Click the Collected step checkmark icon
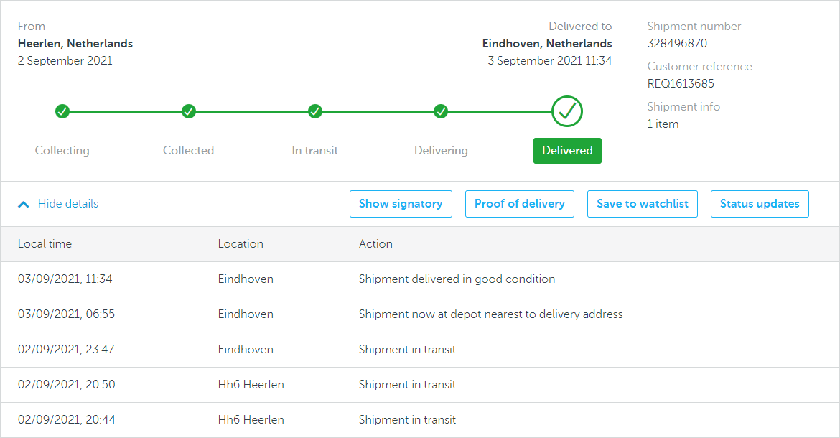This screenshot has width=840, height=438. [189, 111]
